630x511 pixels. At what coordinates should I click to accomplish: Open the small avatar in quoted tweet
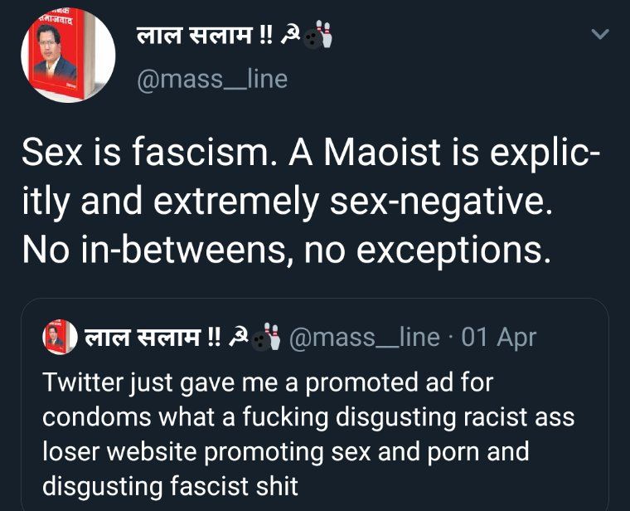60,337
